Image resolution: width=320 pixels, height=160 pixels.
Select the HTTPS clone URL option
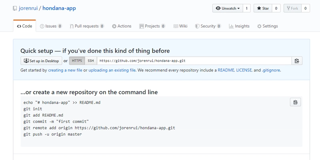point(77,61)
